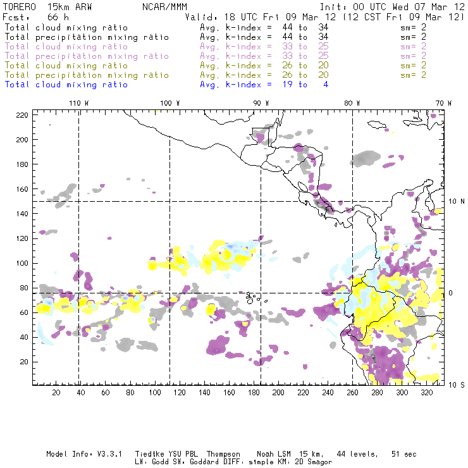Click the 'Tiedtke YSU PBL' footer text
This screenshot has width=468, height=468.
coord(166,454)
